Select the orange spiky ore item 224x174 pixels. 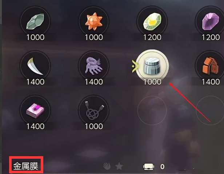(x=94, y=21)
